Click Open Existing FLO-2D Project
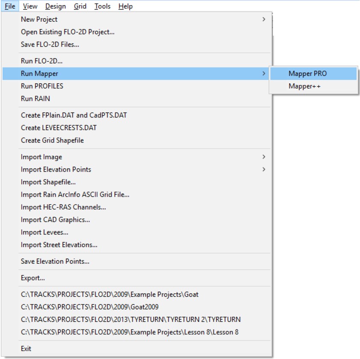This screenshot has height=359, width=360. point(67,32)
